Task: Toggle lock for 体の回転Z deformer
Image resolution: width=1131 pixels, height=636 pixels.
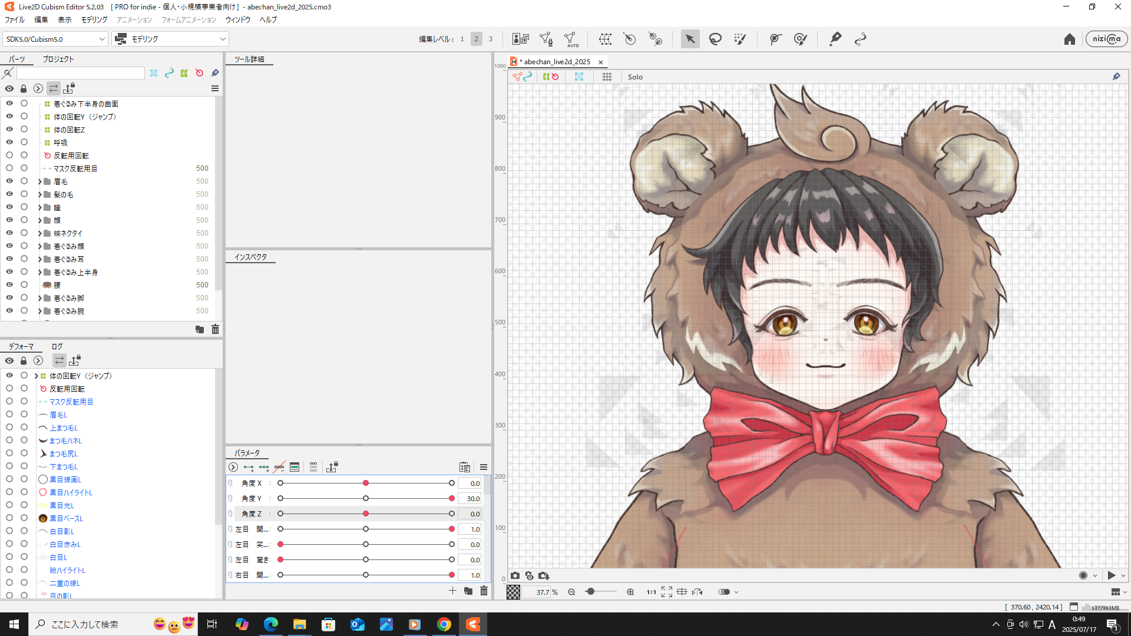Action: coord(24,130)
